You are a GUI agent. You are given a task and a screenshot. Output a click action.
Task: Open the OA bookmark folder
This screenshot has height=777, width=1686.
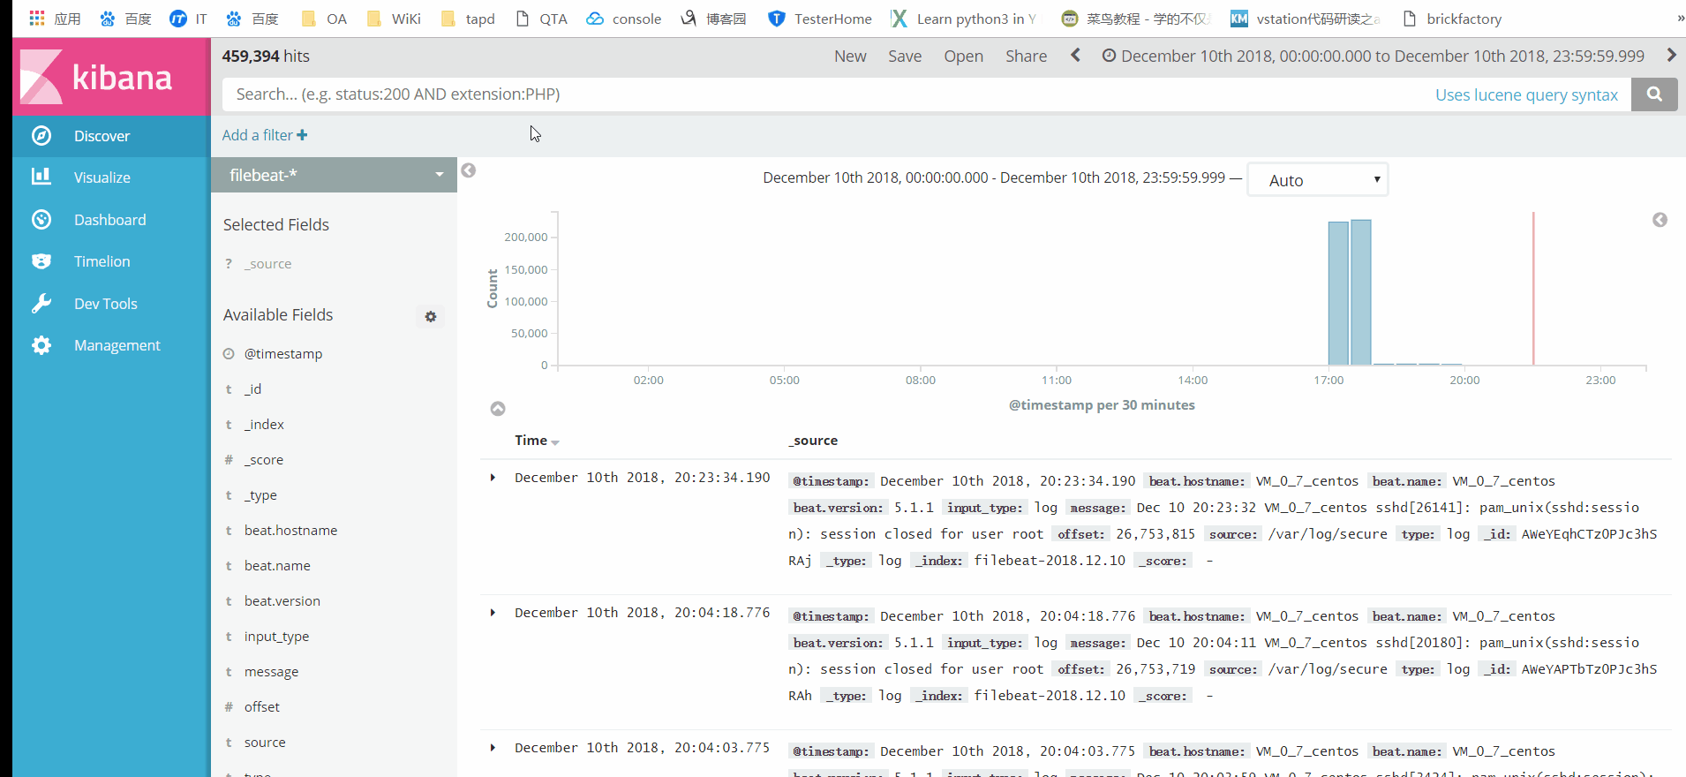click(x=323, y=19)
